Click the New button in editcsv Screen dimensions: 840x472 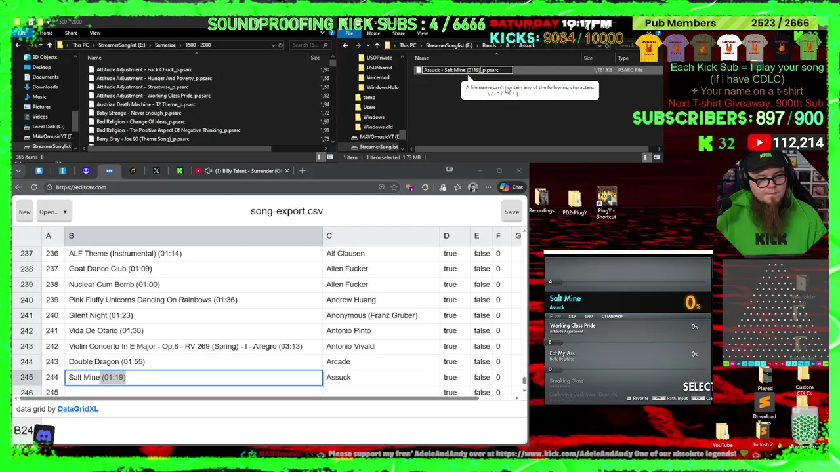(x=24, y=212)
